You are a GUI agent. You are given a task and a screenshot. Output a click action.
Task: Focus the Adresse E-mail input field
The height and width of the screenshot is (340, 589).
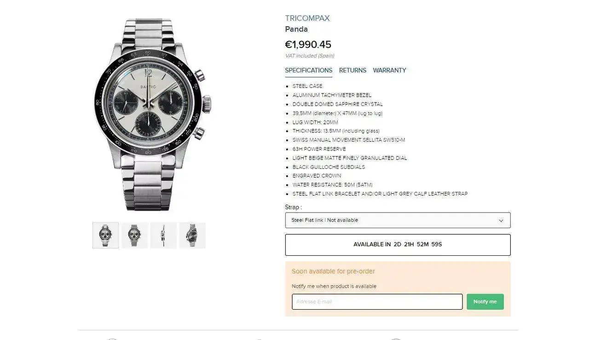click(377, 302)
